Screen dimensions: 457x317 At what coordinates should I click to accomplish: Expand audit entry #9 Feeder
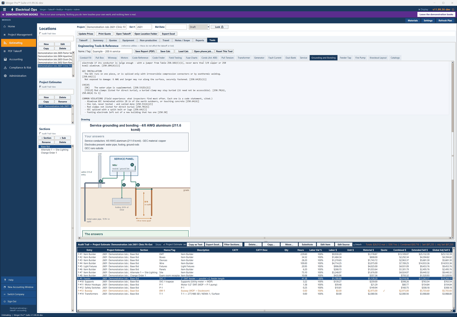click(x=79, y=279)
